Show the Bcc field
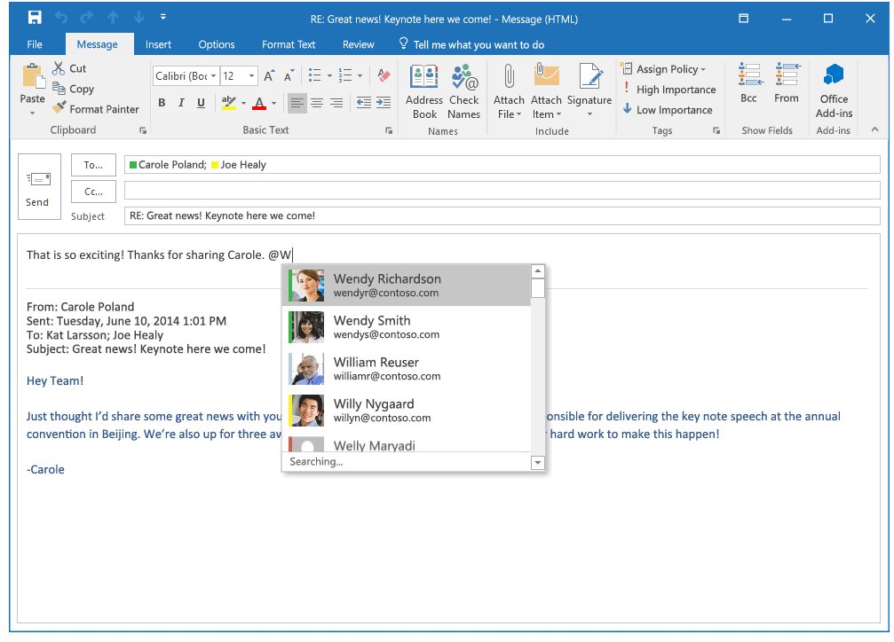 point(749,83)
